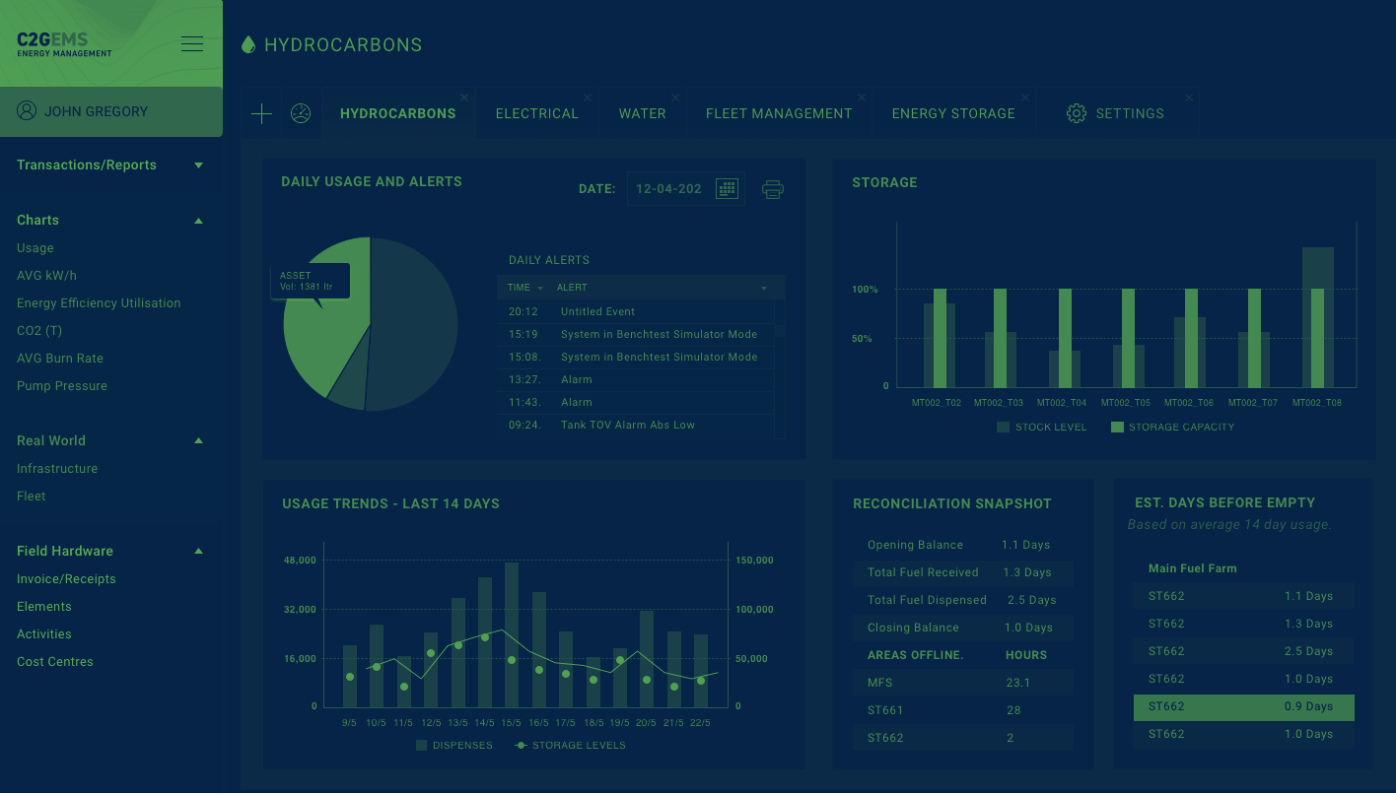Sort alerts using the TIME column arrow
This screenshot has width=1396, height=795.
[x=540, y=289]
